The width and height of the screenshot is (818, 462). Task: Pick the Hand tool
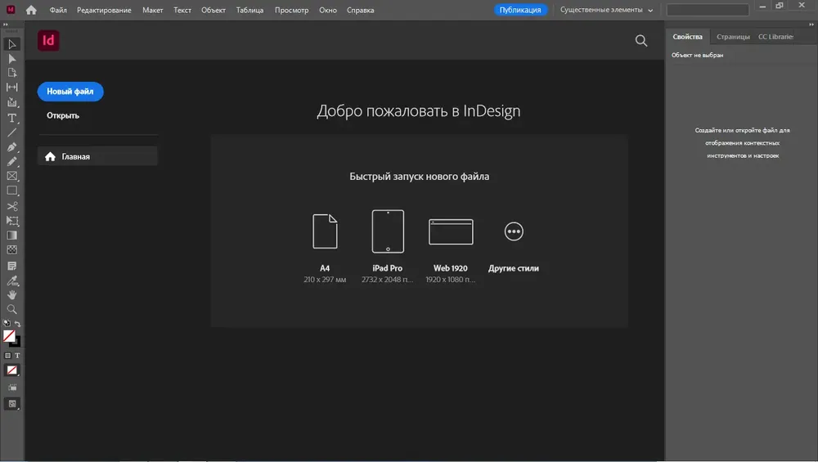(12, 294)
